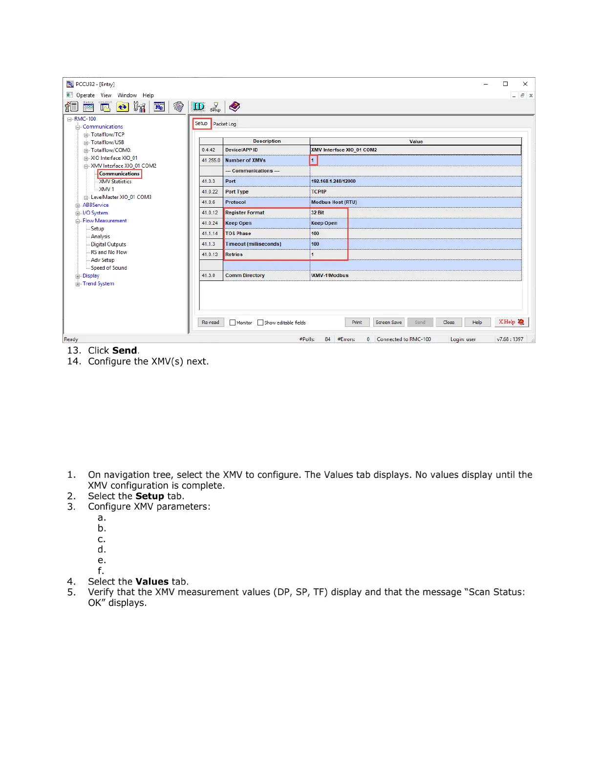The width and height of the screenshot is (598, 774).
Task: Select the XMV 1 tree item
Action: pyautogui.click(x=107, y=189)
